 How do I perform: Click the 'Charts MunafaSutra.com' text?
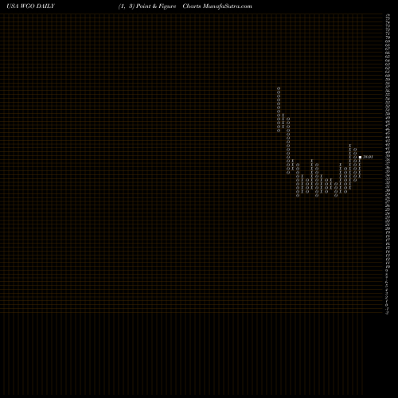[217, 6]
